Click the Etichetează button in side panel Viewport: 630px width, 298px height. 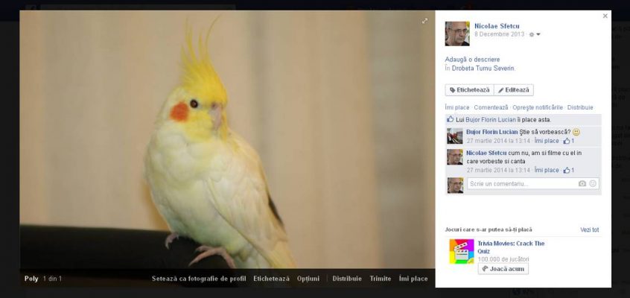tap(469, 90)
